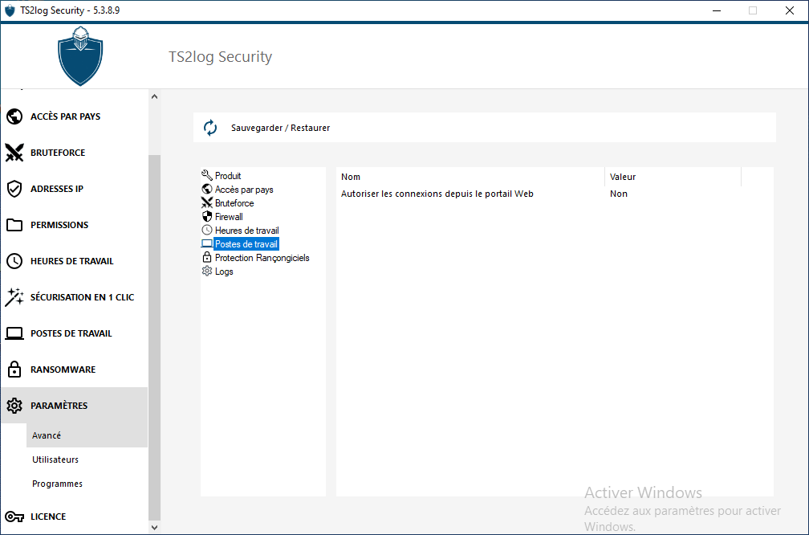
Task: Click the gear icon for Paramètres
Action: click(x=14, y=406)
